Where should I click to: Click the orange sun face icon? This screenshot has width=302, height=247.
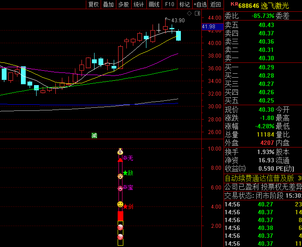coord(120,176)
